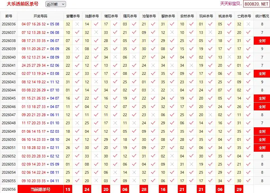Click the gray cross beside 32 in row 2026037
270x193 pixels.
(96, 33)
